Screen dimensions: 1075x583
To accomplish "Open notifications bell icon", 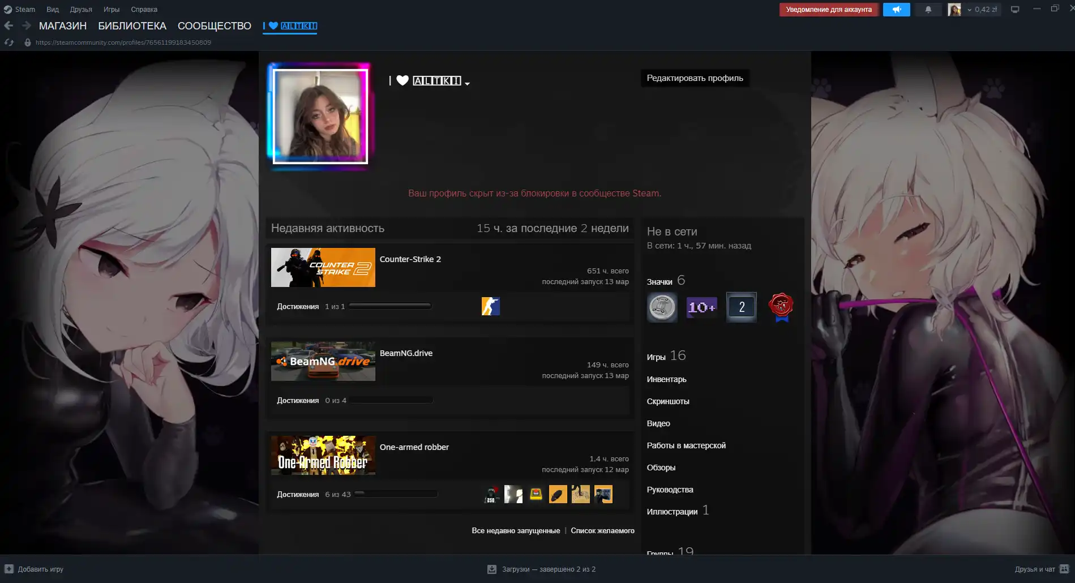I will (928, 10).
